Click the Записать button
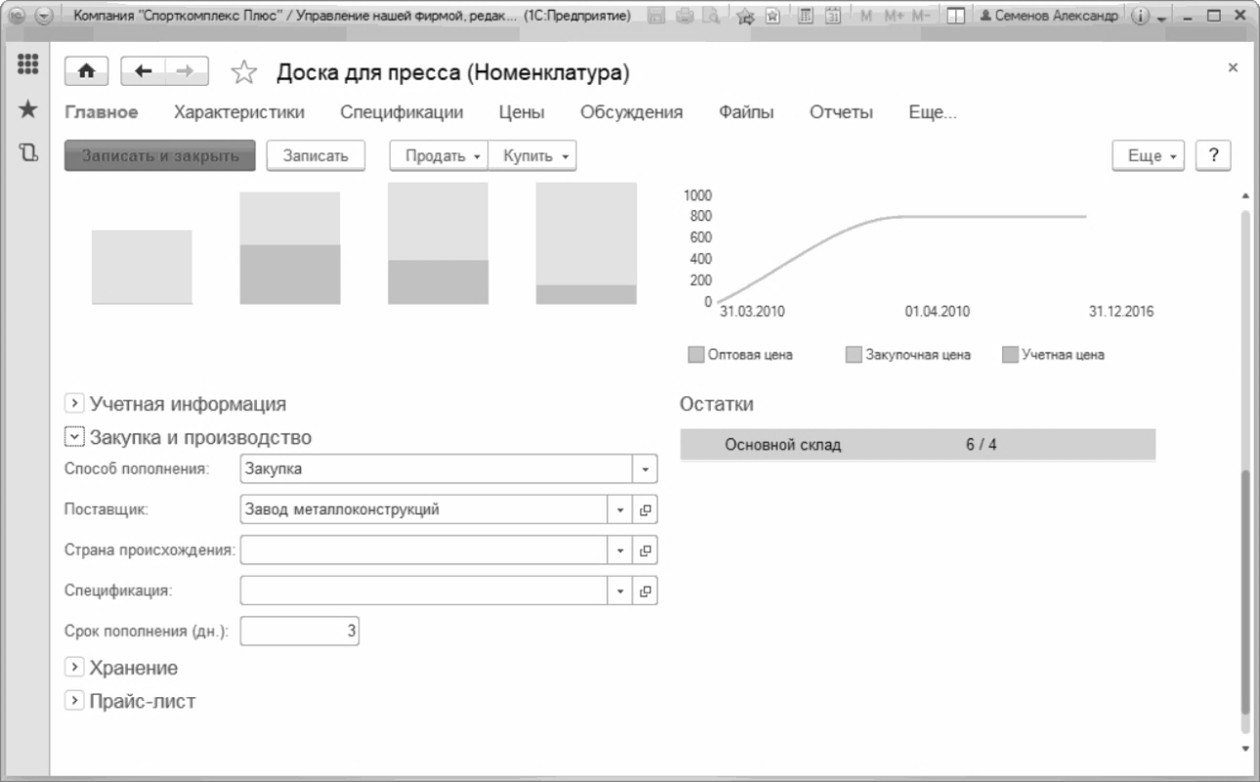Image resolution: width=1260 pixels, height=782 pixels. click(x=315, y=156)
